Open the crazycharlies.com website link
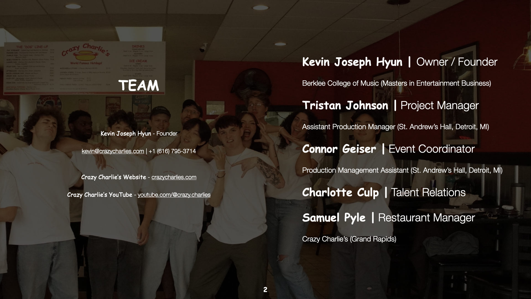 pos(174,177)
